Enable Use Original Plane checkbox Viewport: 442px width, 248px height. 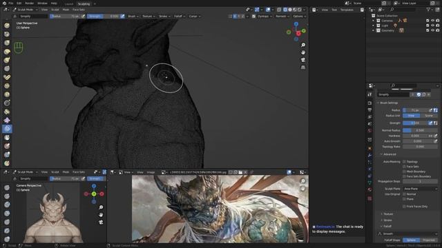pos(404,199)
